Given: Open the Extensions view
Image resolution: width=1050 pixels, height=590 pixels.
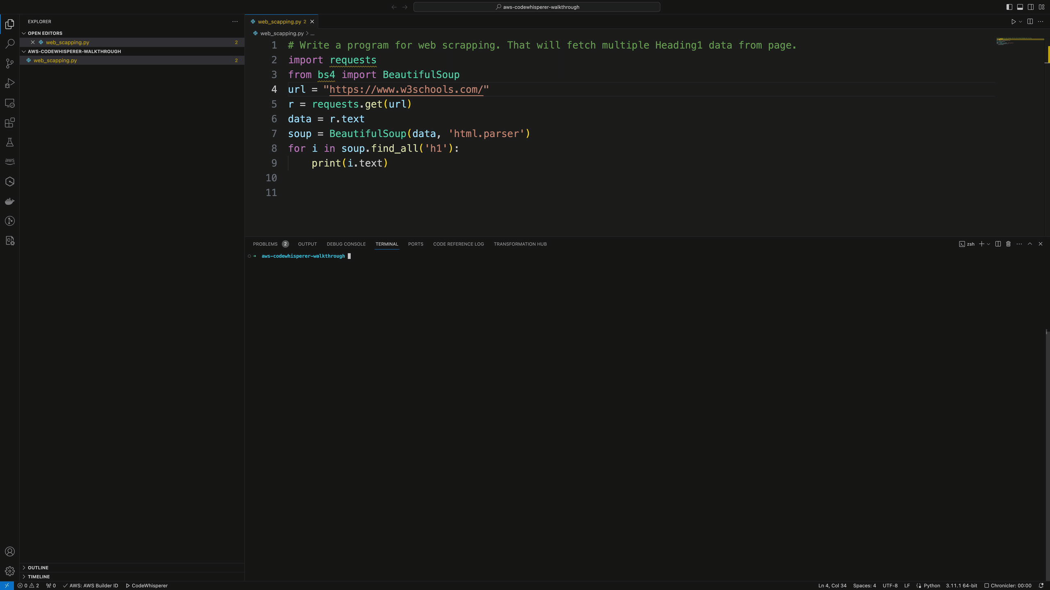Looking at the screenshot, I should point(10,123).
